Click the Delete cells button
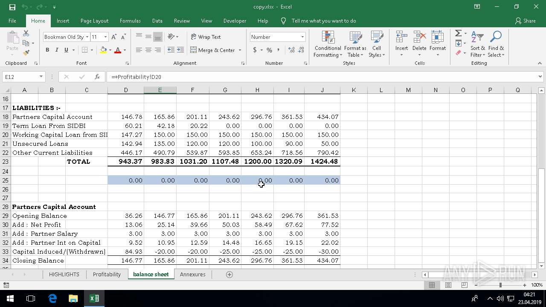The width and height of the screenshot is (546, 307). 419,44
